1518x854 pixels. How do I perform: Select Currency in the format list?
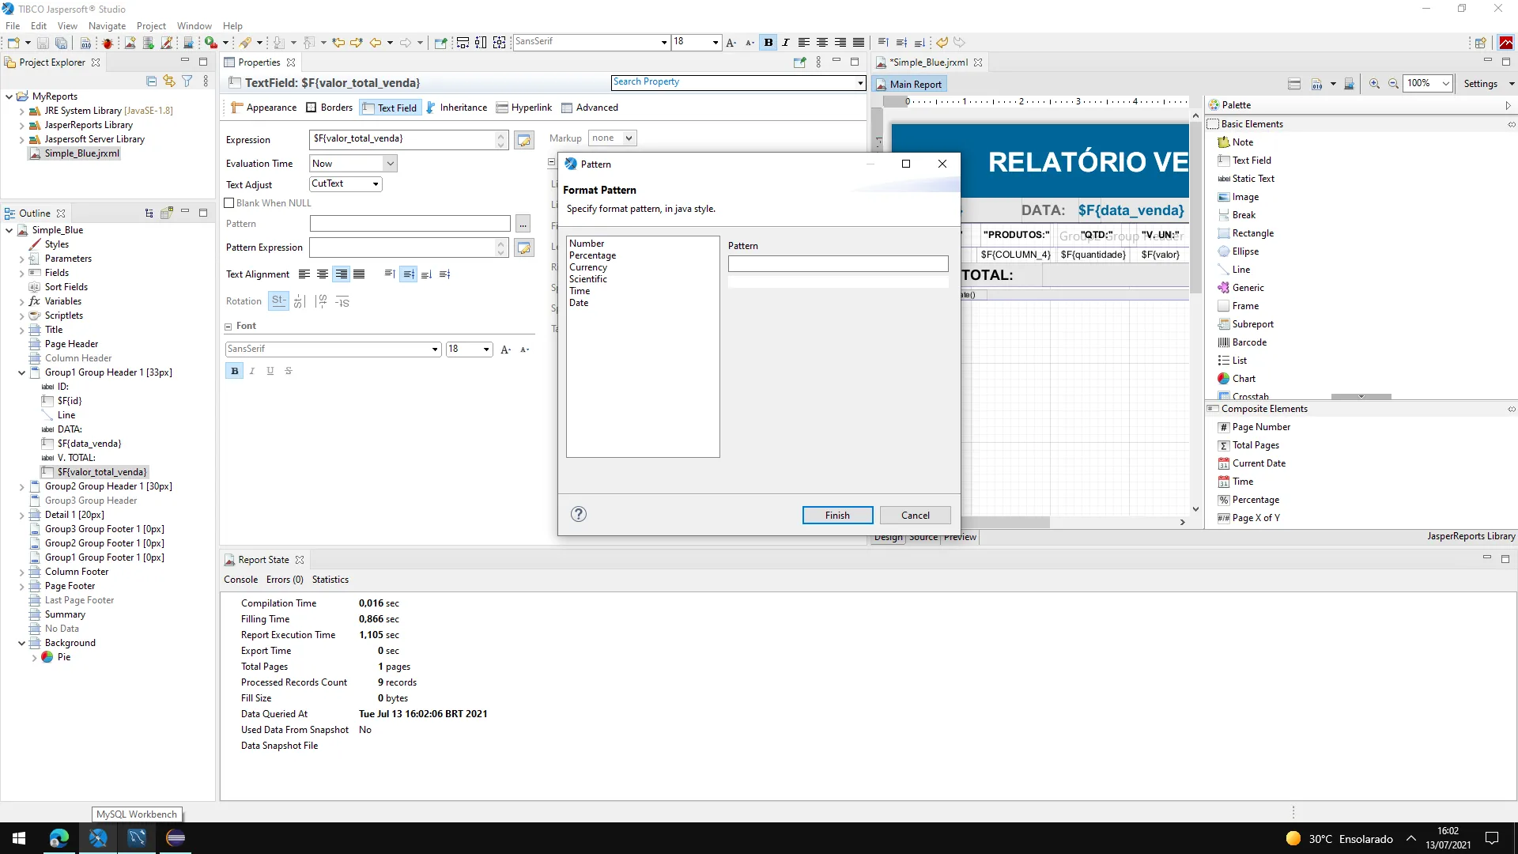coord(588,267)
